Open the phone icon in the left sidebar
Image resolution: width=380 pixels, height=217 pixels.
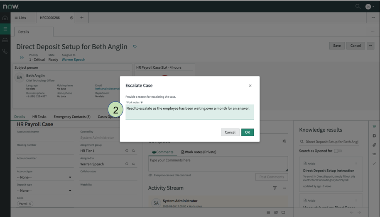point(5,51)
